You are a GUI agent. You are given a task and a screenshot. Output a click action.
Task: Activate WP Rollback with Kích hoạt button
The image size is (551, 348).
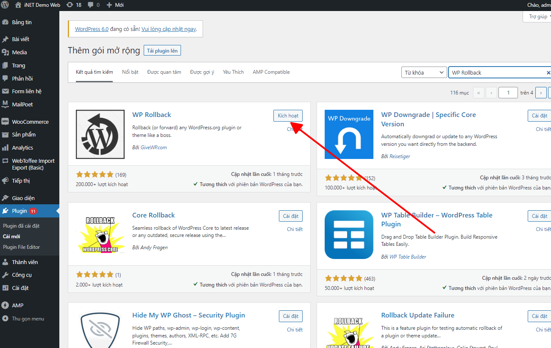tap(288, 116)
